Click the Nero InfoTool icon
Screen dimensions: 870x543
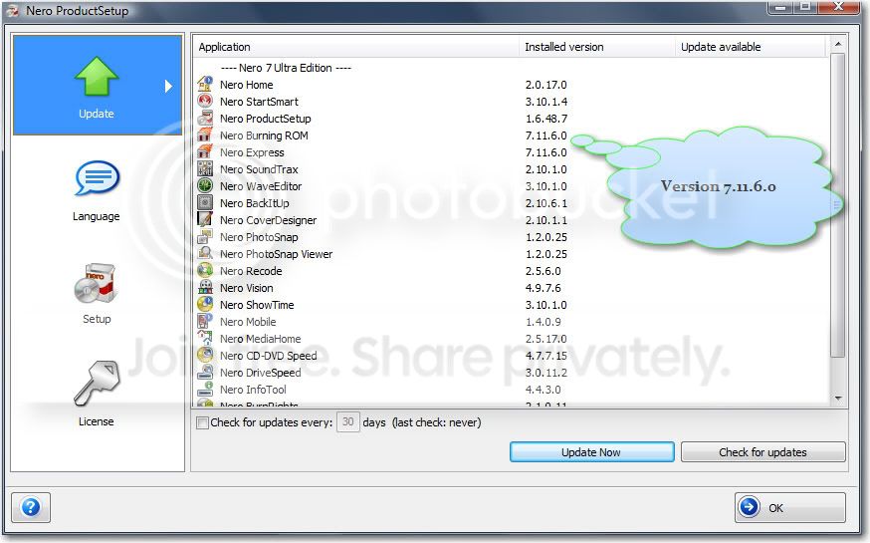(x=205, y=390)
